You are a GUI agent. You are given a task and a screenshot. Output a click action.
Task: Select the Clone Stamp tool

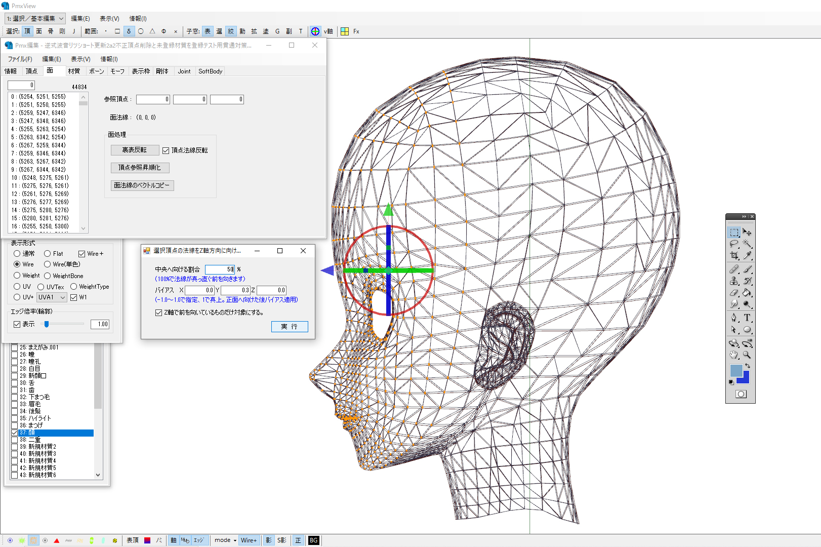(x=734, y=281)
